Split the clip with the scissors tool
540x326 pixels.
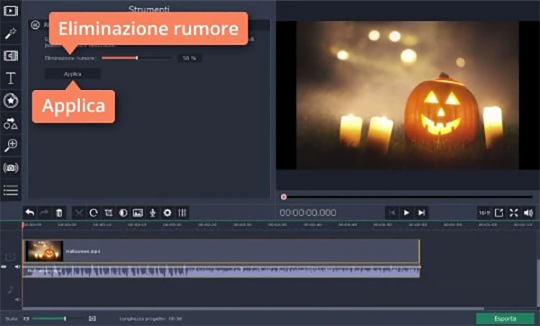79,213
